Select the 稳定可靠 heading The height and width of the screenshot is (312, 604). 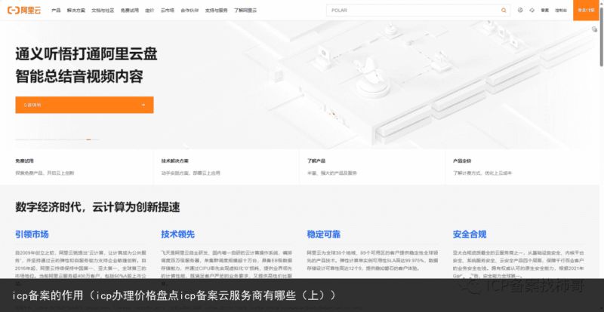[x=324, y=234]
